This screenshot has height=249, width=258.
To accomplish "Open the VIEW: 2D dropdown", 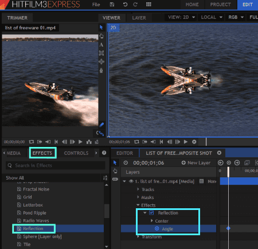I will (x=181, y=17).
